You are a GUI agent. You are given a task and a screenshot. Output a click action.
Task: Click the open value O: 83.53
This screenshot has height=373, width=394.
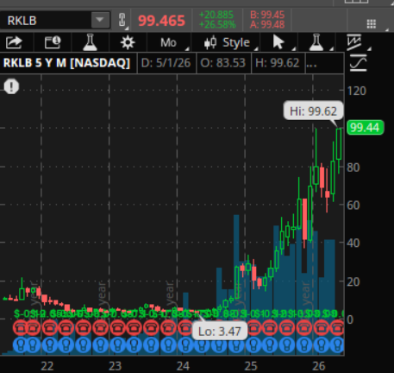click(223, 63)
